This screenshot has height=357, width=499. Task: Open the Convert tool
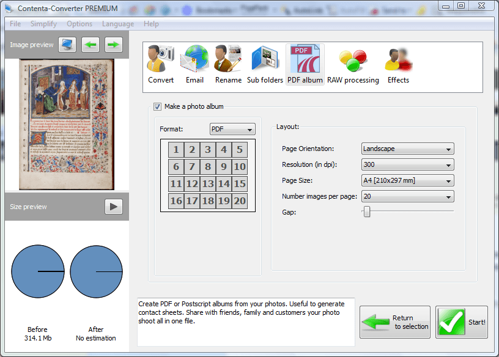click(x=161, y=65)
